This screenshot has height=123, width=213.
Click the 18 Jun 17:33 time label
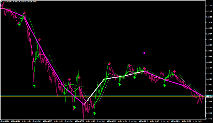tap(79, 121)
